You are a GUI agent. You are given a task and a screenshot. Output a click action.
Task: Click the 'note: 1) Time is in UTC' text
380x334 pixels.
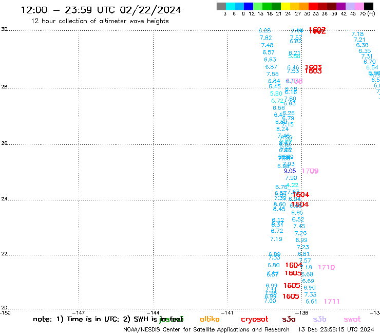pos(76,319)
